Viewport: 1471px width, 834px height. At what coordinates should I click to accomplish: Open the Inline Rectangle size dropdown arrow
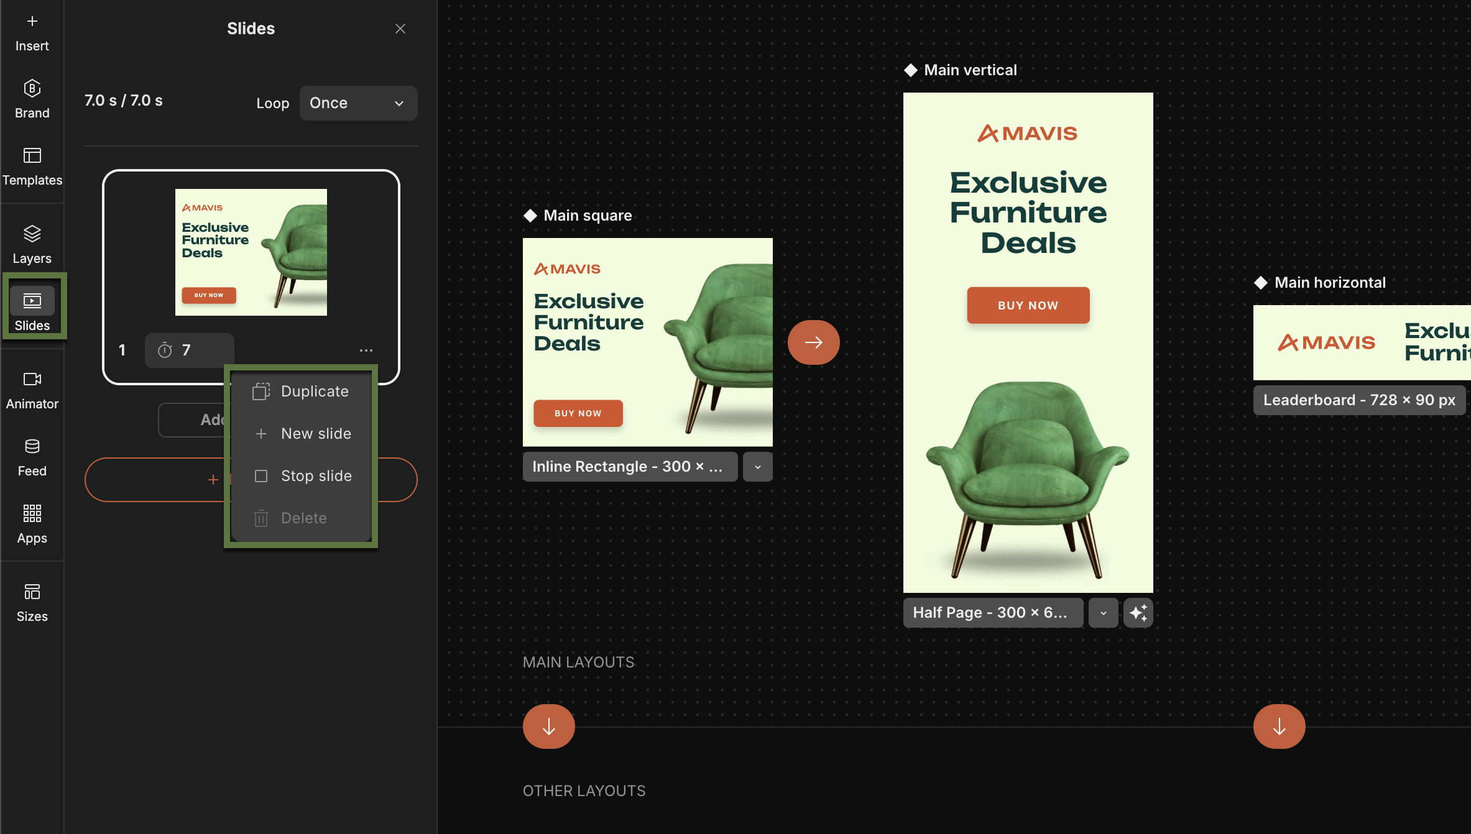[757, 467]
